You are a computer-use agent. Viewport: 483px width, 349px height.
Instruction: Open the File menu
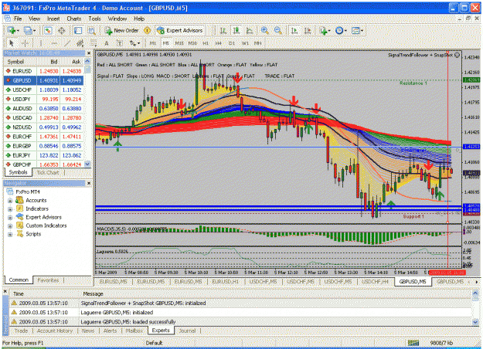[x=18, y=19]
